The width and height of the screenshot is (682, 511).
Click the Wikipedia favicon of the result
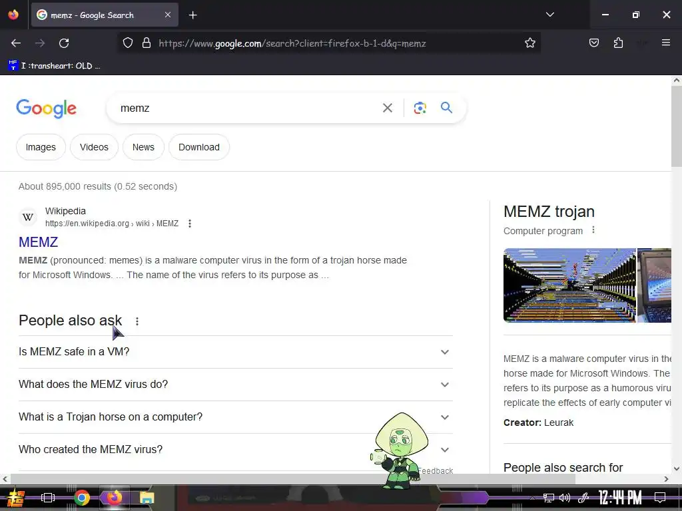click(x=28, y=217)
